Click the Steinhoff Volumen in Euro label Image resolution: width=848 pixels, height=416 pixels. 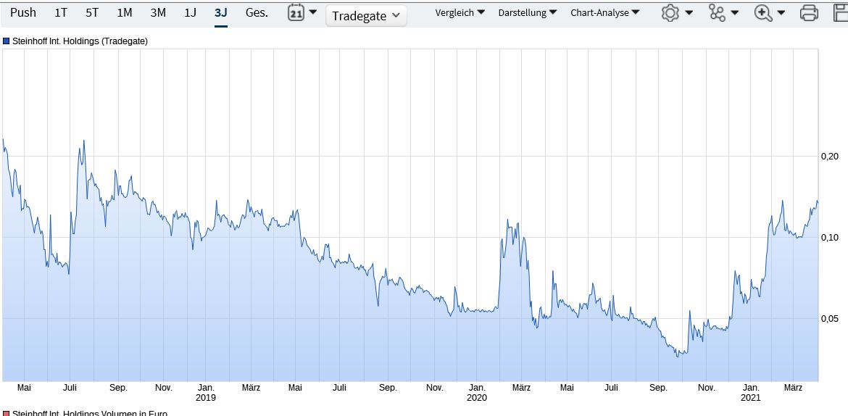90,413
